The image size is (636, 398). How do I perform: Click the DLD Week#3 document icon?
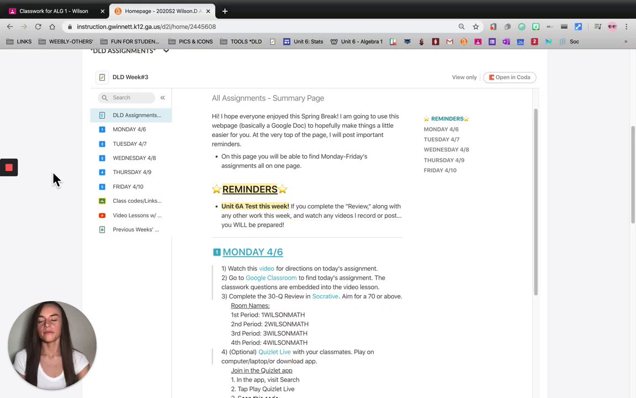(102, 77)
